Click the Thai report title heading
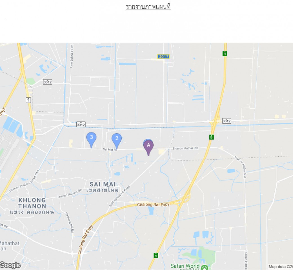The height and width of the screenshot is (270, 293). 148,7
